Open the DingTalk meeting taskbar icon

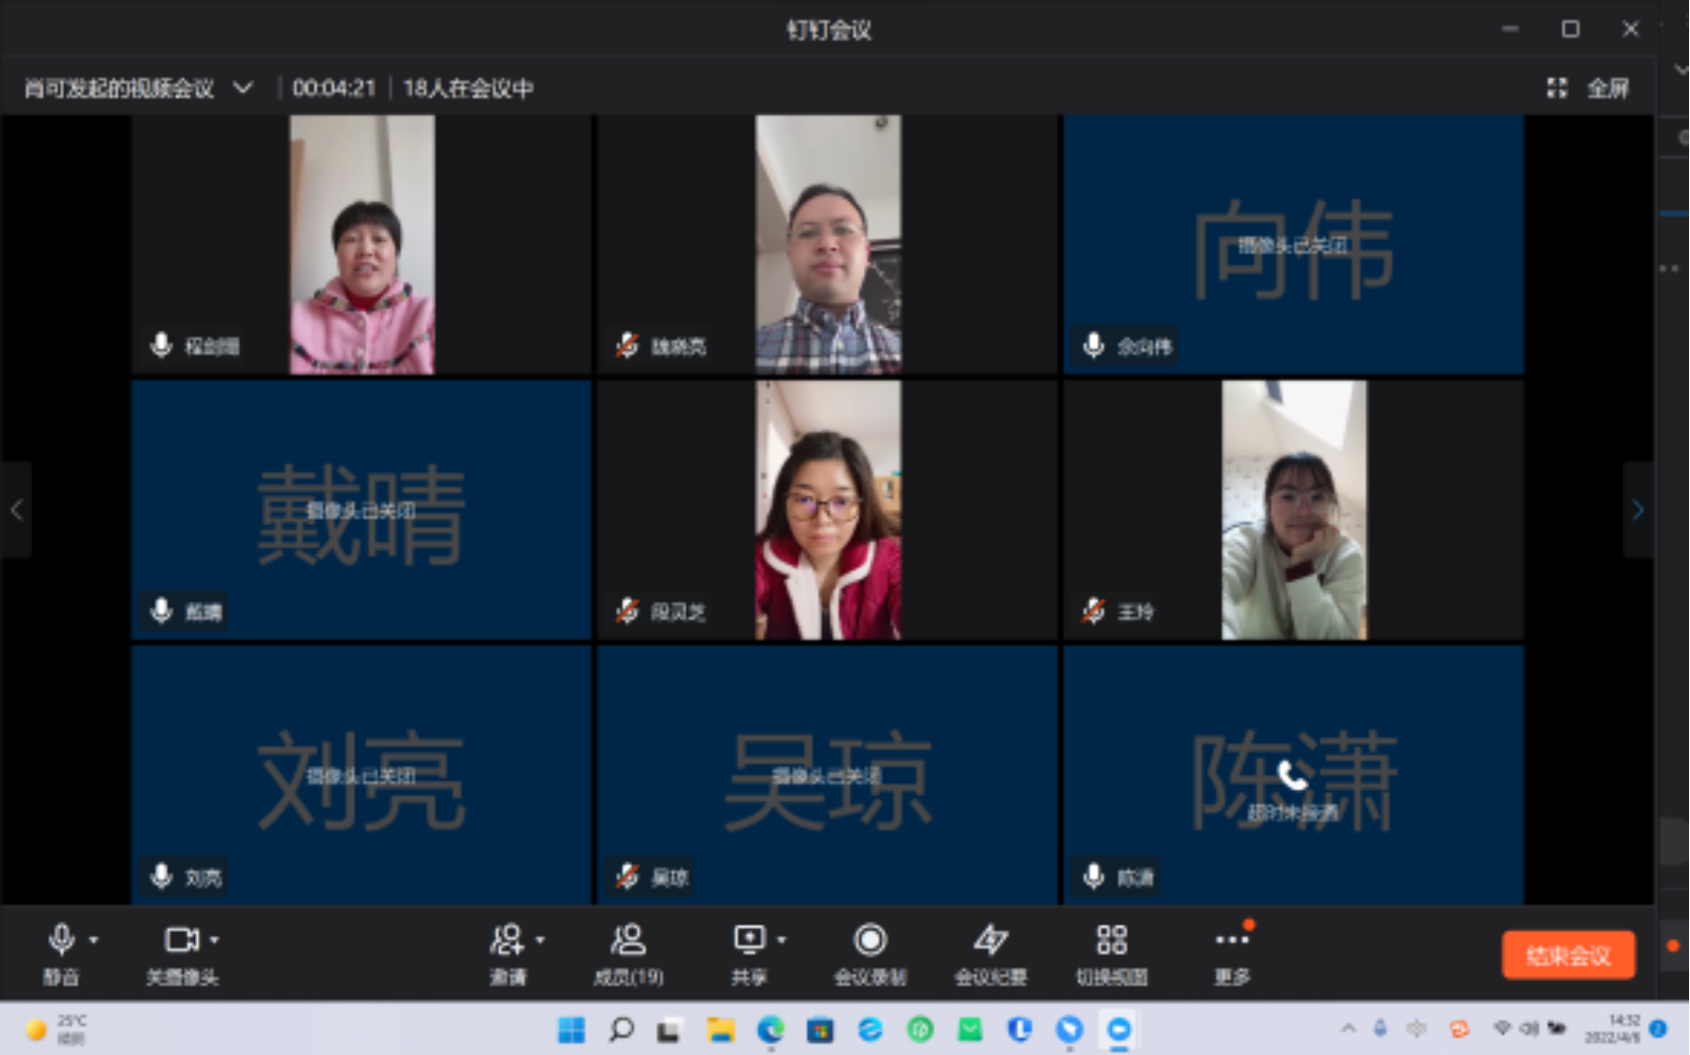[x=1119, y=1030]
